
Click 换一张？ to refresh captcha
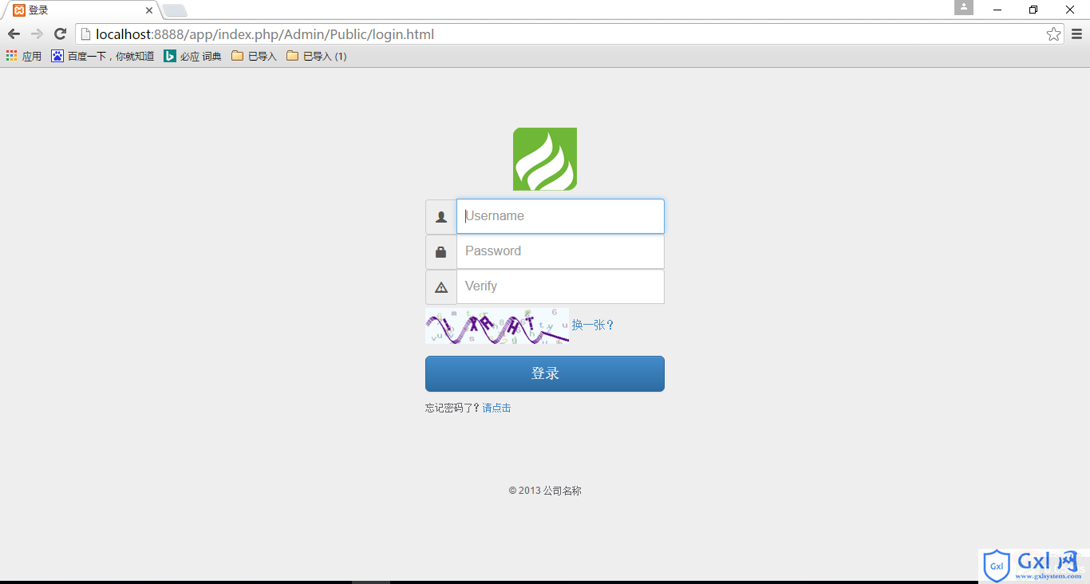point(593,326)
